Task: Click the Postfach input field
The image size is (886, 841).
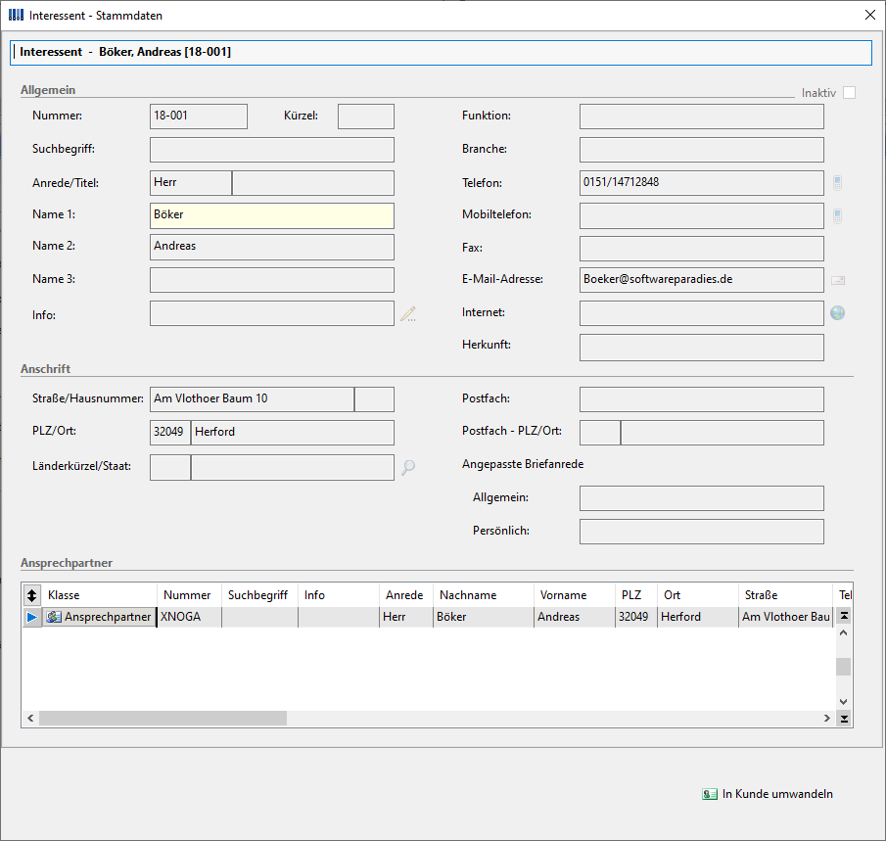Action: (702, 399)
